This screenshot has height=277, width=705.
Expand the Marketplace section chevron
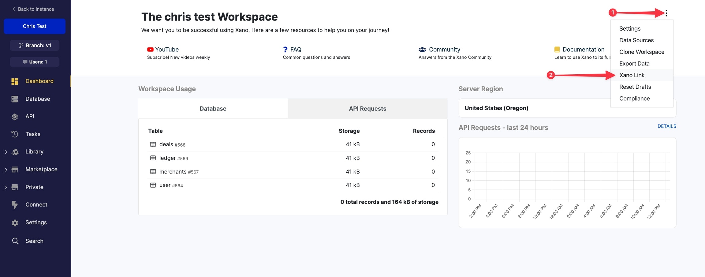[6, 170]
